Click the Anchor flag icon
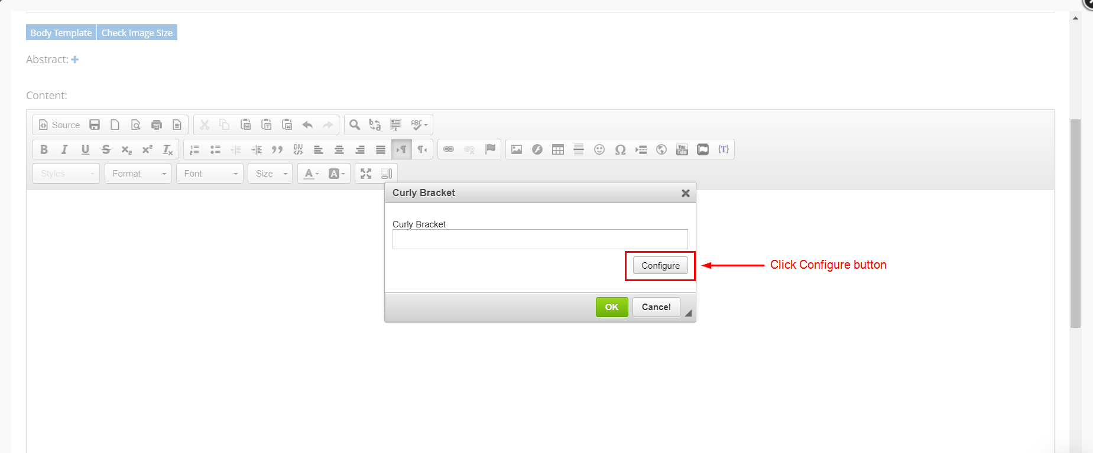Image resolution: width=1093 pixels, height=453 pixels. tap(490, 149)
